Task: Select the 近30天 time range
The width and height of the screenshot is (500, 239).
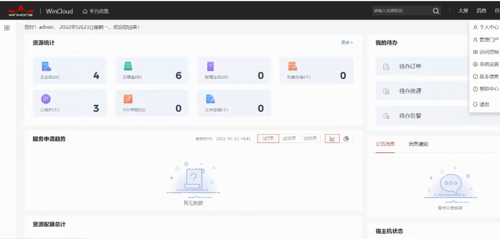Action: click(289, 139)
